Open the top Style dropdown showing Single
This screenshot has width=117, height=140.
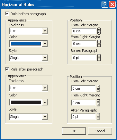[45, 58]
